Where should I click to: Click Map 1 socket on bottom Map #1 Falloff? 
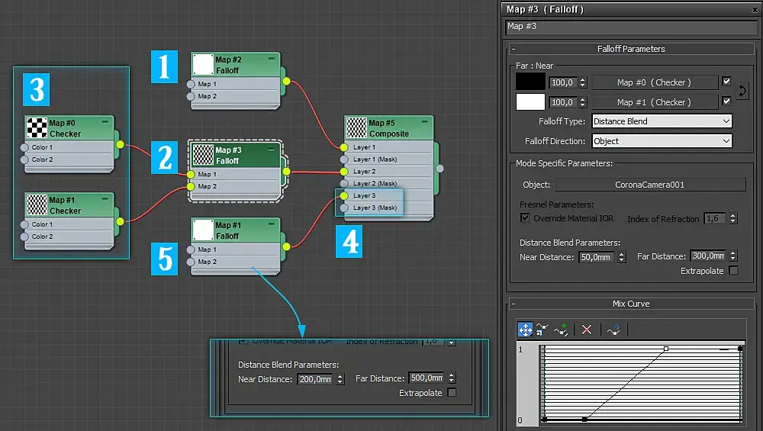[x=191, y=249]
